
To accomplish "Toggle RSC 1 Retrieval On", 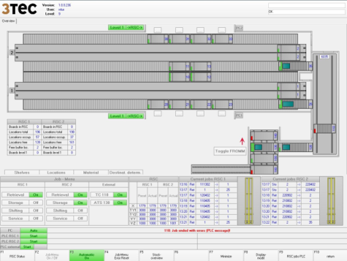I will (x=36, y=195).
